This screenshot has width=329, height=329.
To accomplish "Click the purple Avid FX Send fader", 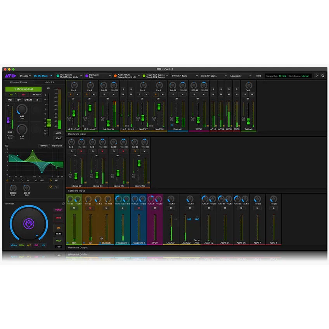I will point(8,120).
